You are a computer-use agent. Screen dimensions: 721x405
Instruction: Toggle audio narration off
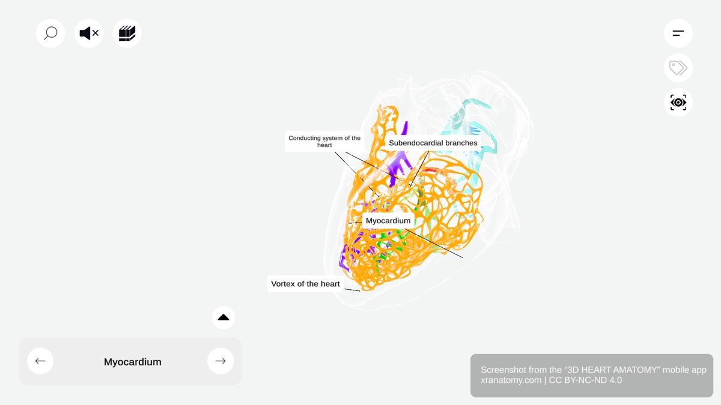88,33
